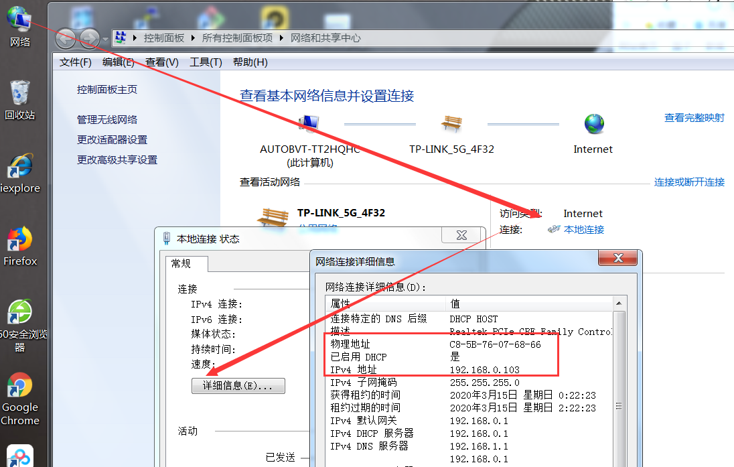Screen dimensions: 734x467
Task: Click the details list scroll up arrow
Action: point(619,304)
